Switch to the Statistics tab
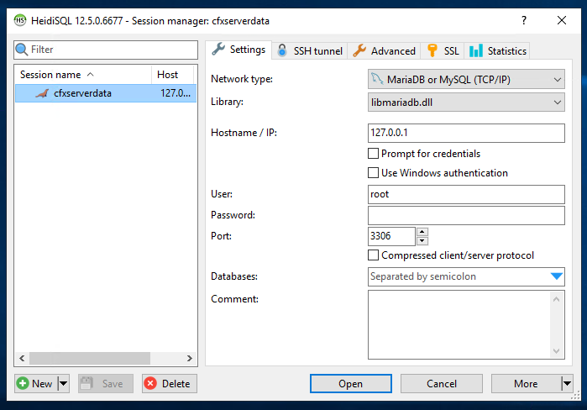 click(497, 50)
